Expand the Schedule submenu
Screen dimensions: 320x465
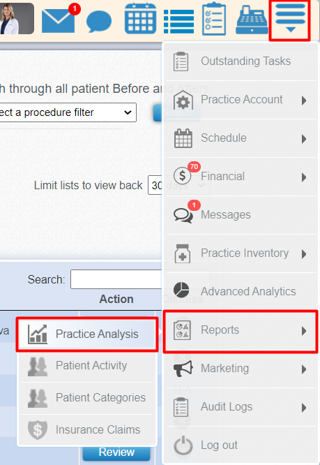(241, 138)
